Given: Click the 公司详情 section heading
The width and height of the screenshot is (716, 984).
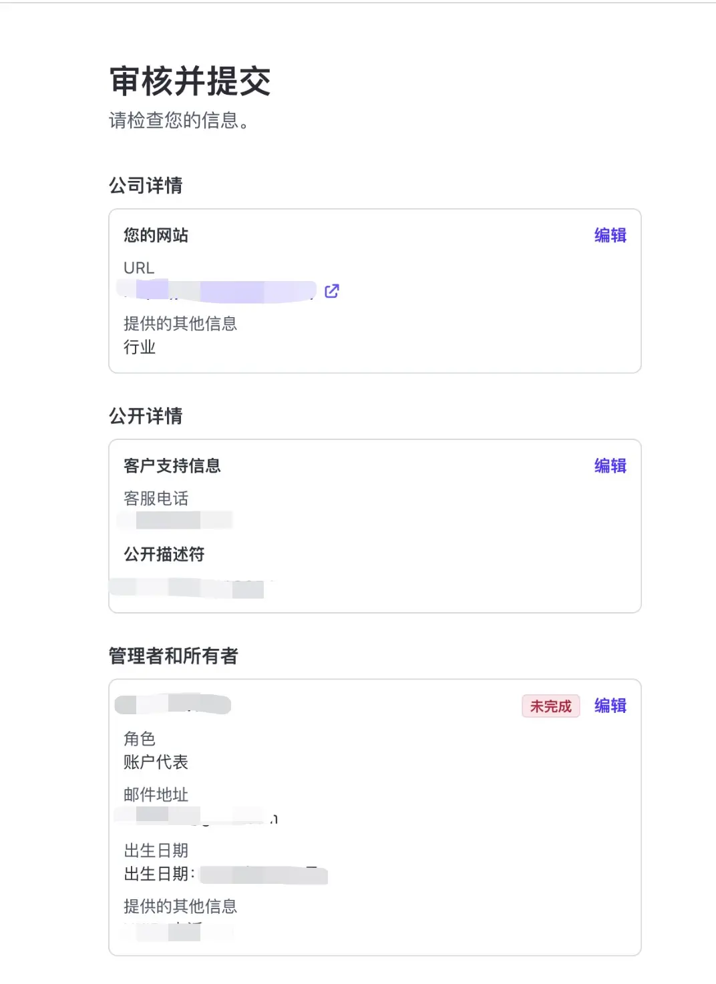Looking at the screenshot, I should click(146, 186).
